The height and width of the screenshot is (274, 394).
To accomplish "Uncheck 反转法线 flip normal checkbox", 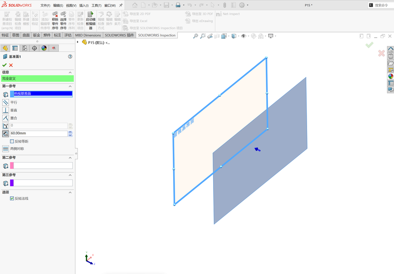I will pos(12,198).
